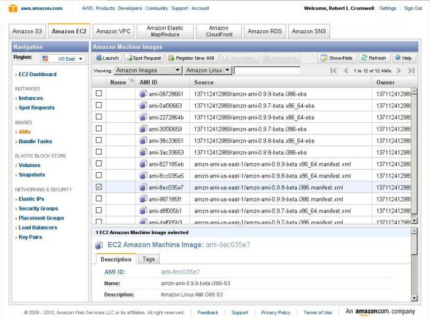Select checkbox for ami-987185f1
The image size is (430, 319).
pos(99,199)
